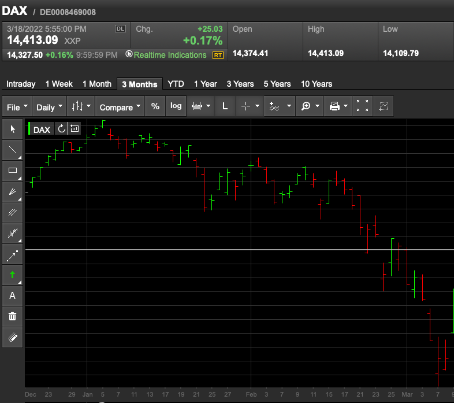
Task: Click the price 14,413.09 XXP
Action: click(44, 40)
